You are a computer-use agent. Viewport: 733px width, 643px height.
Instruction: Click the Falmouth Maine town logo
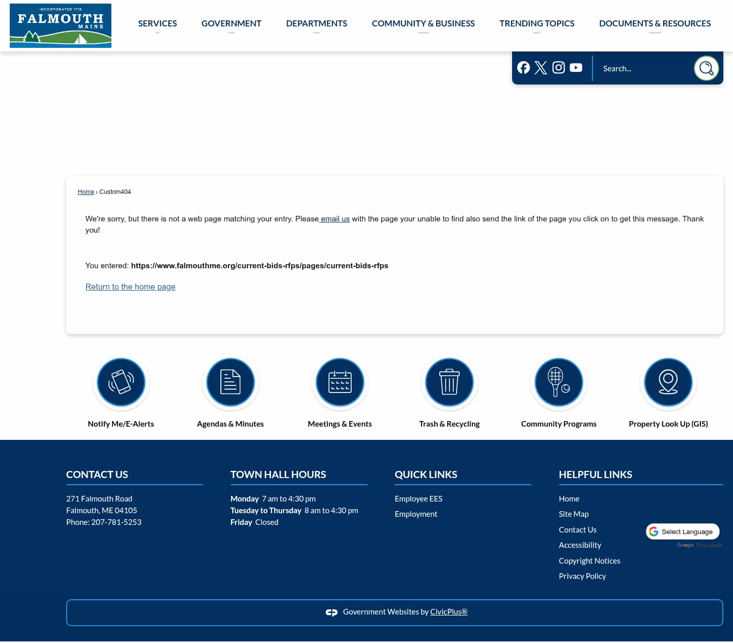click(60, 25)
